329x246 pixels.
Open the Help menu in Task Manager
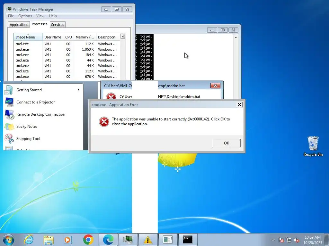coord(53,16)
